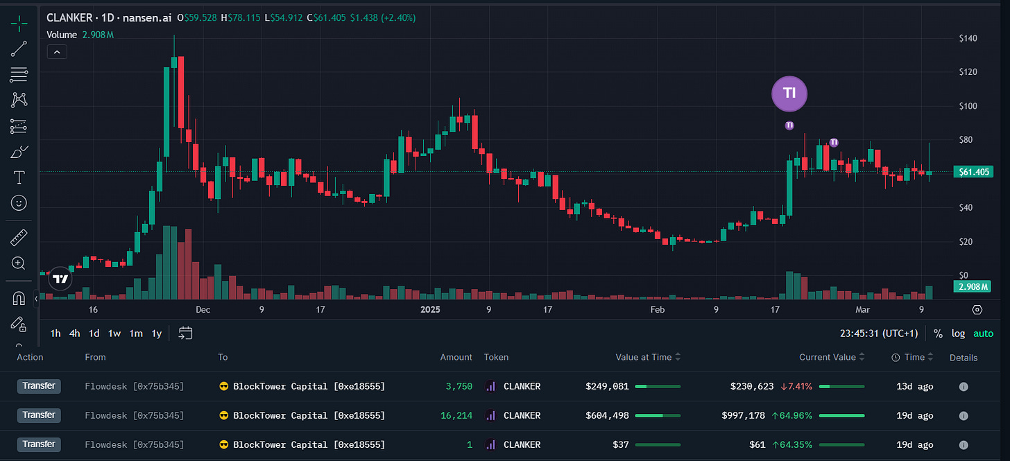Toggle log scale mode
This screenshot has height=461, width=1010.
[958, 333]
